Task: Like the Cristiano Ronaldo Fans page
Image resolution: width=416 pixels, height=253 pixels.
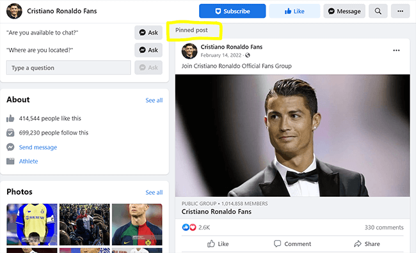Action: tap(294, 11)
